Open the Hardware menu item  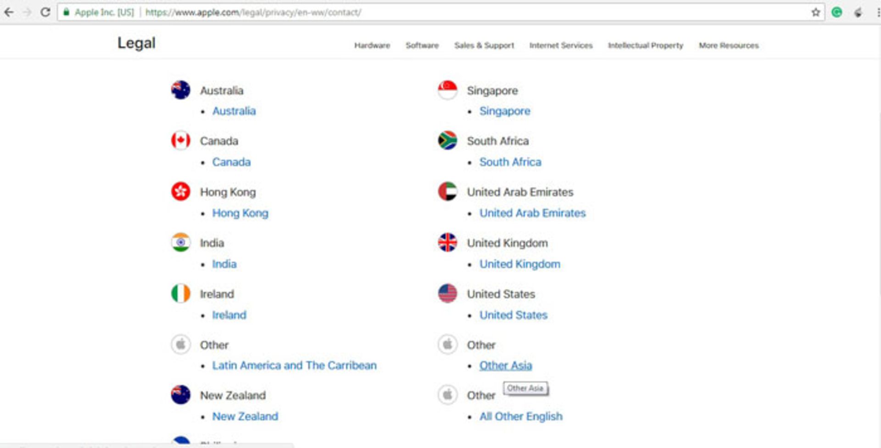[x=372, y=45]
